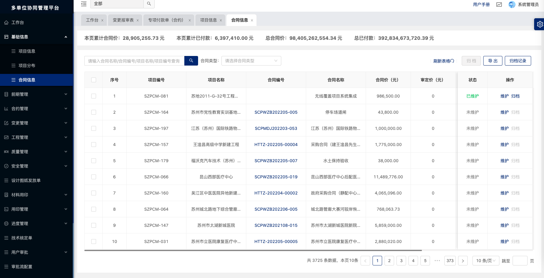Image resolution: width=544 pixels, height=278 pixels.
Task: Close the 项目信息 tab
Action: pos(221,20)
